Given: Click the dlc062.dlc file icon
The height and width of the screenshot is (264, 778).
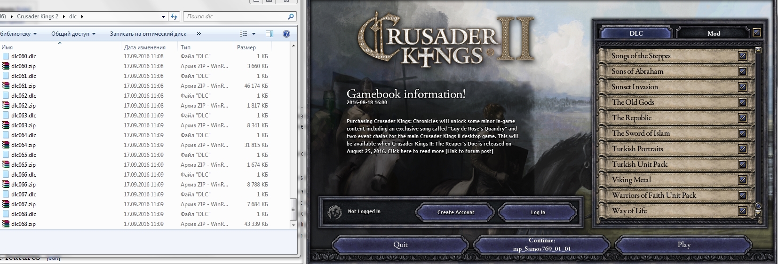Looking at the screenshot, I should (6, 96).
